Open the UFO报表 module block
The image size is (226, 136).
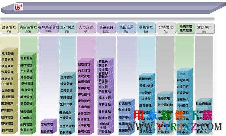tap(7, 84)
